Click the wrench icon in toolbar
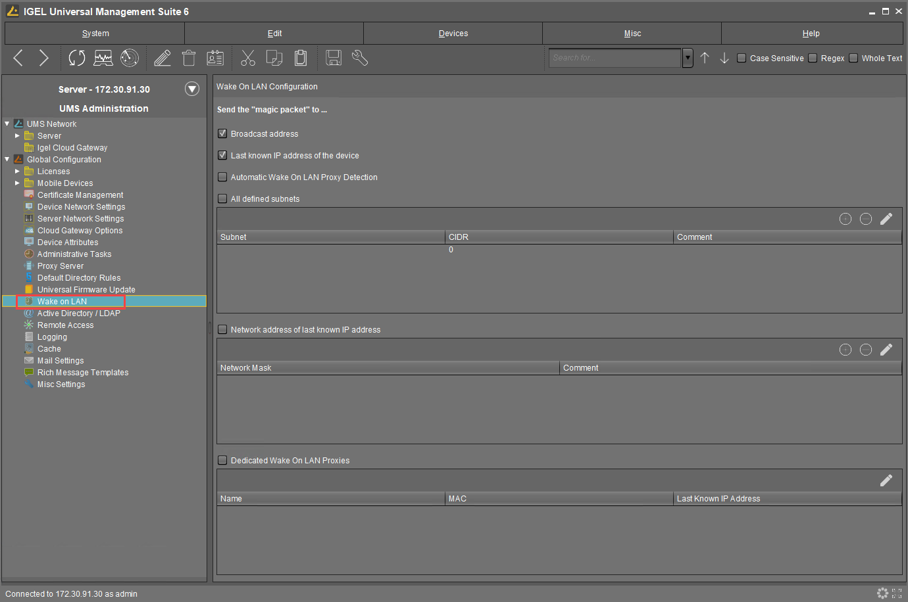The width and height of the screenshot is (908, 602). click(x=360, y=58)
